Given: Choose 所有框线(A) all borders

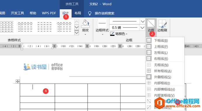Looking at the screenshot, I should (165, 71).
